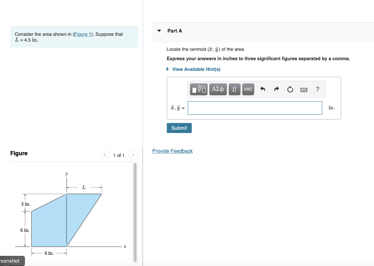The width and height of the screenshot is (374, 266).
Task: Open the keyboard shortcuts icon
Action: click(x=304, y=89)
